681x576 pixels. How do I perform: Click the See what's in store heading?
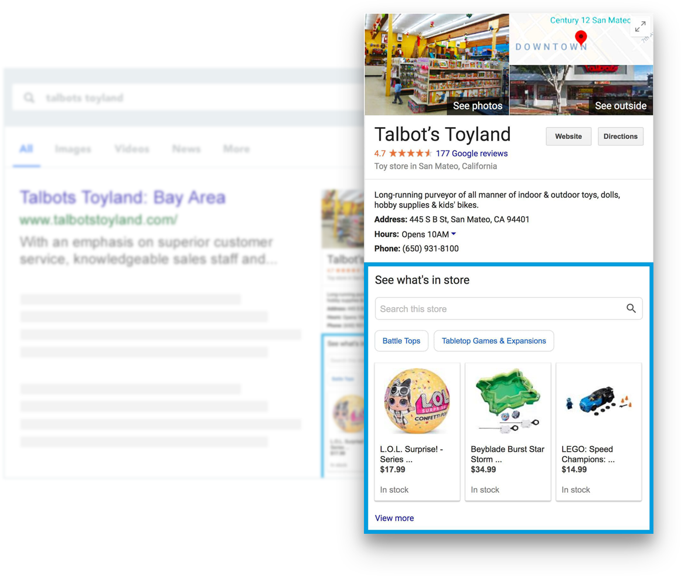(422, 280)
